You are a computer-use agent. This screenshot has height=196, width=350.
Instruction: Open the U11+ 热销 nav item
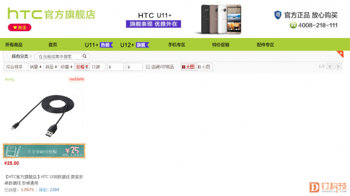[99, 45]
